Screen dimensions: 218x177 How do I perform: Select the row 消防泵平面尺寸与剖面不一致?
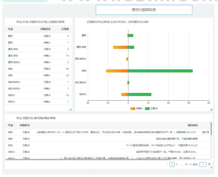coord(108,152)
